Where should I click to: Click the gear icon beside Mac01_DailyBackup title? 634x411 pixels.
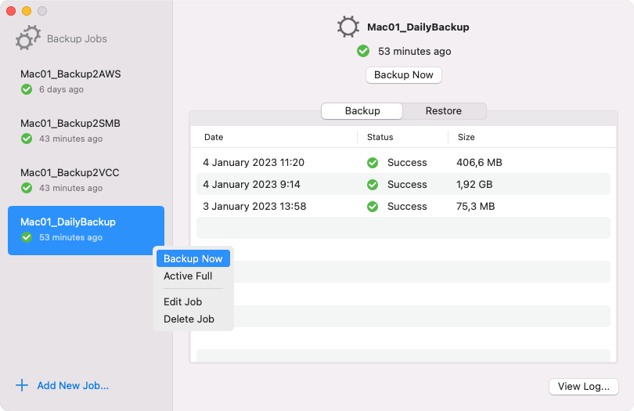348,27
